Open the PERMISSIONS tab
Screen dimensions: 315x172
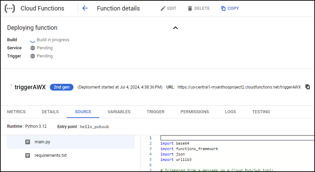pos(195,112)
